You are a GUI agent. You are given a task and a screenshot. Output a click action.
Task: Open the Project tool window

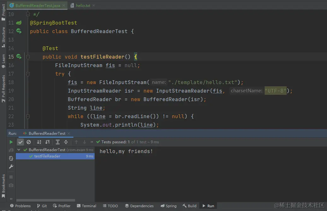(x=3, y=12)
